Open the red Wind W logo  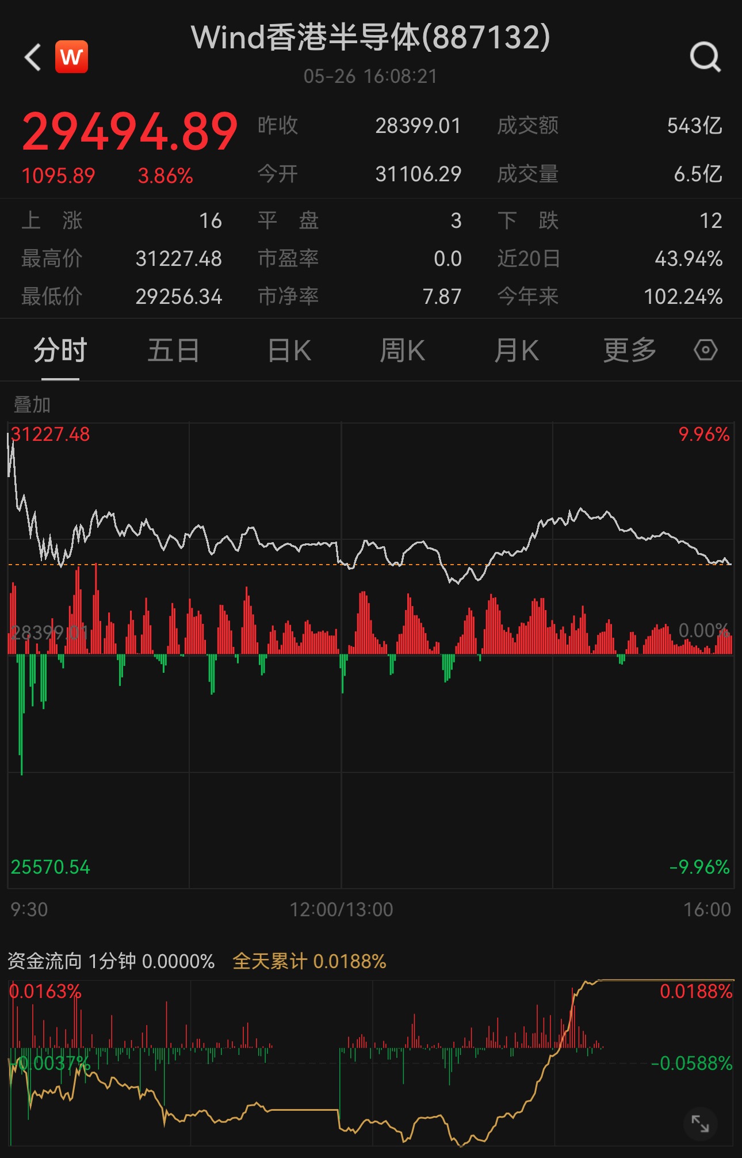pyautogui.click(x=71, y=57)
